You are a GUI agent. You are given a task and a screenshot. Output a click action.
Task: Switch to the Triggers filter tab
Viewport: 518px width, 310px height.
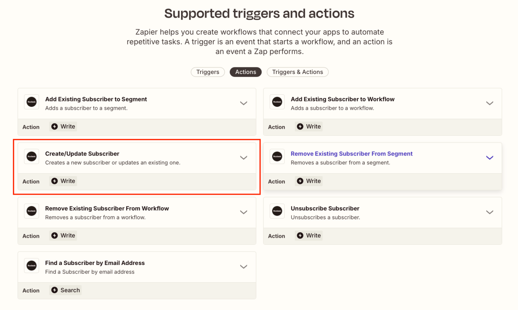[x=208, y=72]
